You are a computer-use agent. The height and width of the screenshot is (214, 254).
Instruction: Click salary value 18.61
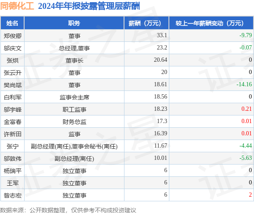[160, 84]
